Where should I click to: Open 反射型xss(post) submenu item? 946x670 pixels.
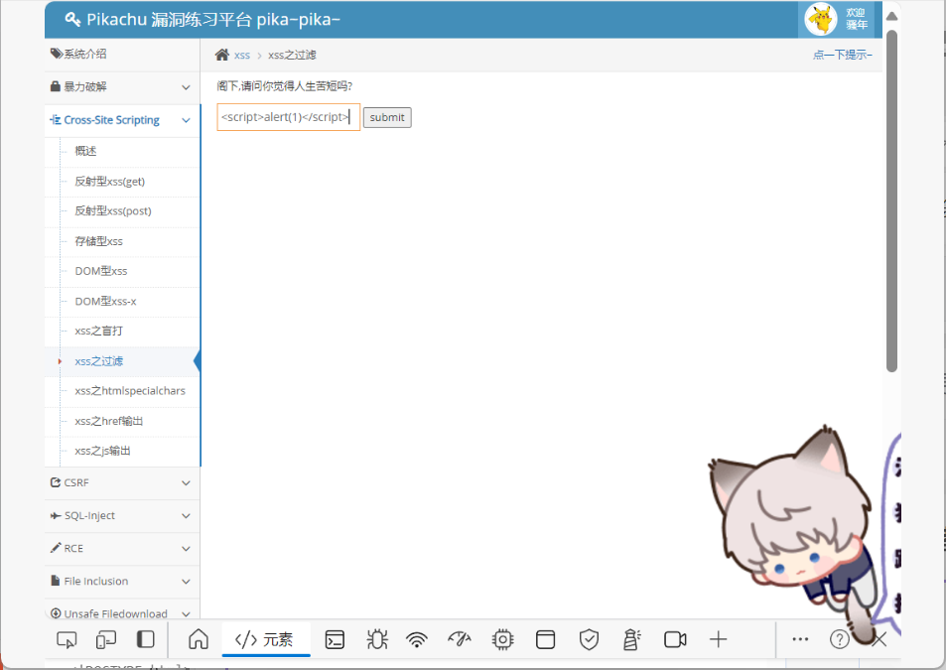tap(113, 211)
